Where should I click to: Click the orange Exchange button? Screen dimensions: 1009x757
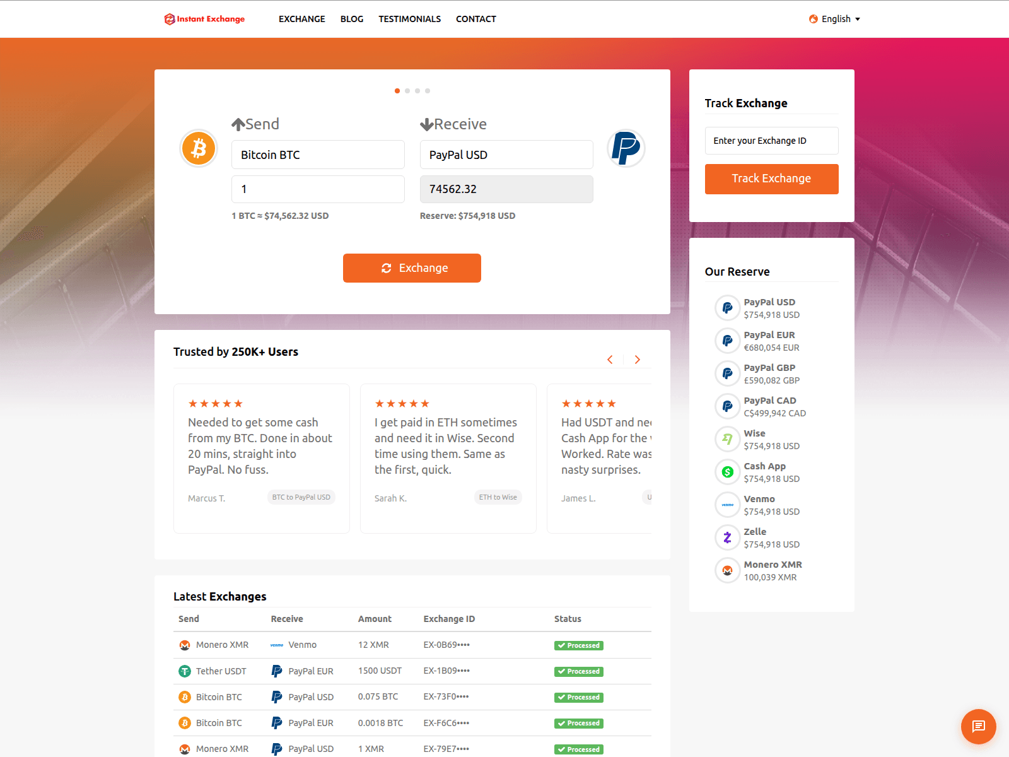pyautogui.click(x=412, y=268)
